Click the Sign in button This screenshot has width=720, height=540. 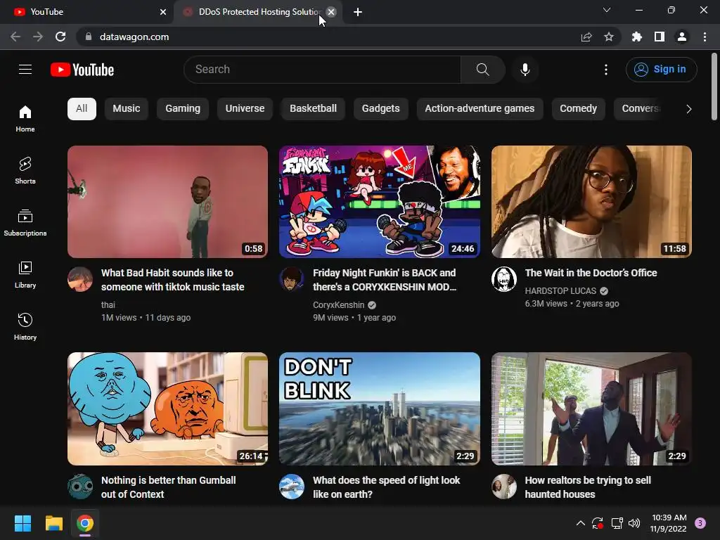(661, 70)
